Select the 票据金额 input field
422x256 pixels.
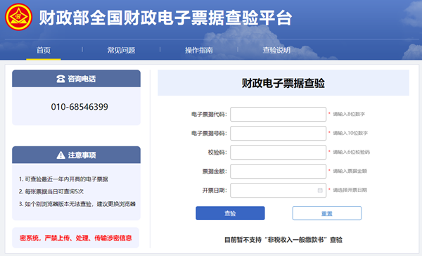278,171
